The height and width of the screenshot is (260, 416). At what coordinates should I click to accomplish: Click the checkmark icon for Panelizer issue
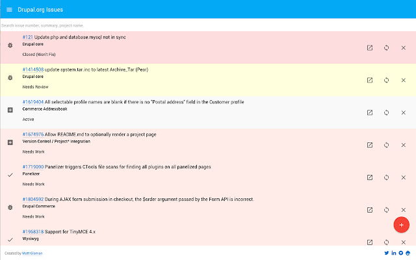pos(10,175)
